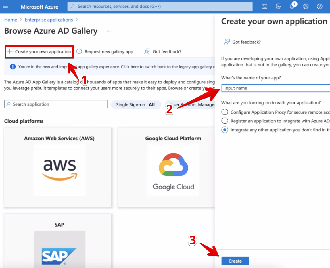Open the Single Sign-on All filter
This screenshot has height=268, width=330.
pos(136,104)
